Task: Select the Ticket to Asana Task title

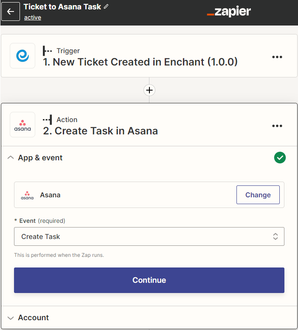Action: [62, 7]
